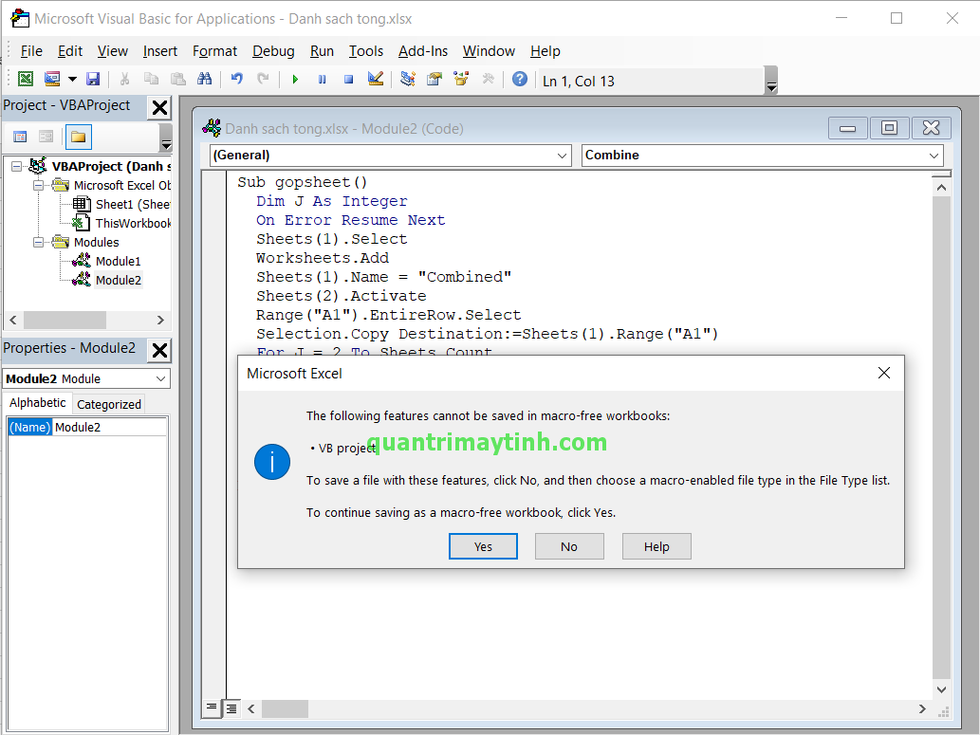Edit the (Name) property value Module2

(110, 428)
